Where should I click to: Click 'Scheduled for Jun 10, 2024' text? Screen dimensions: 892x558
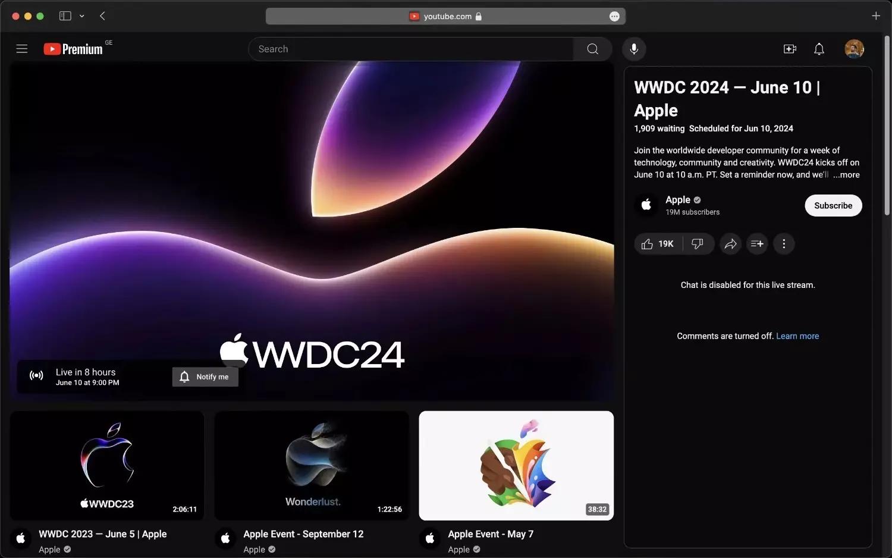[x=741, y=128]
